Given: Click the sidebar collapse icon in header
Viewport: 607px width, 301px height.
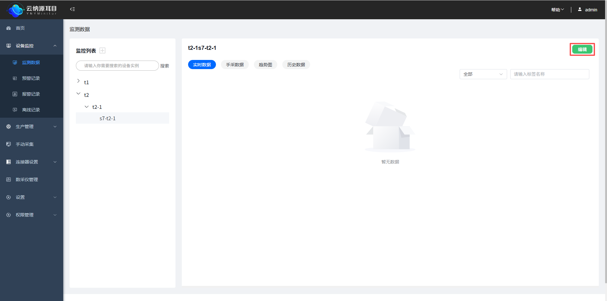Looking at the screenshot, I should [72, 9].
